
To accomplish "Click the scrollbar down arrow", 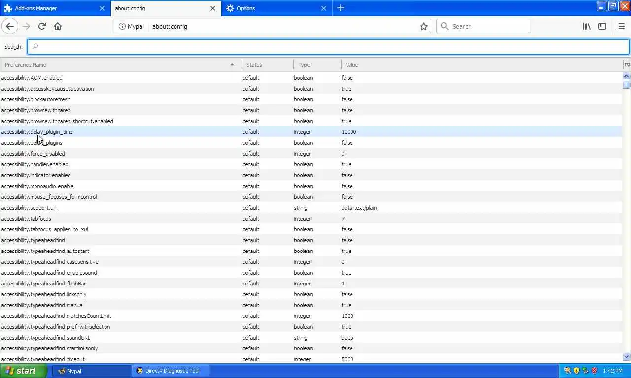I will coord(627,356).
